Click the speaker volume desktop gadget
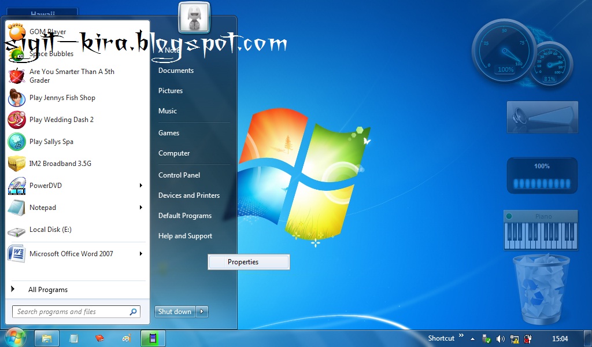592x347 pixels. coord(542,117)
